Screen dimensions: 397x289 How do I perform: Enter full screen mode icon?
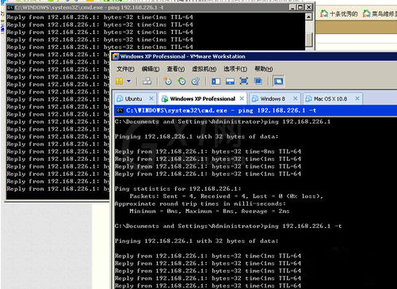tap(243, 81)
